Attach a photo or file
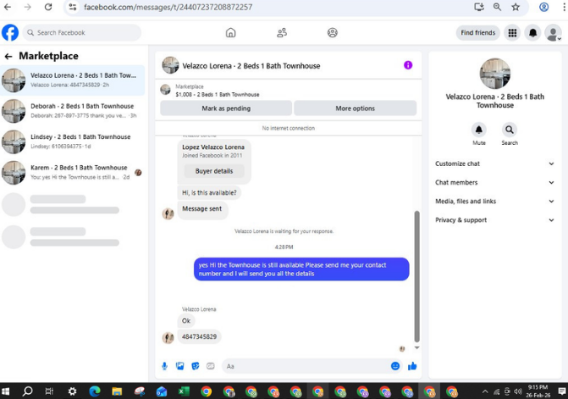The image size is (568, 399). [x=180, y=366]
